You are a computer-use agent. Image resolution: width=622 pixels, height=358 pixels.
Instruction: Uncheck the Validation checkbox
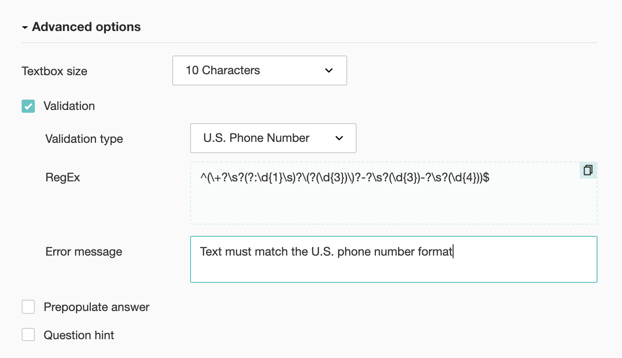[x=28, y=106]
